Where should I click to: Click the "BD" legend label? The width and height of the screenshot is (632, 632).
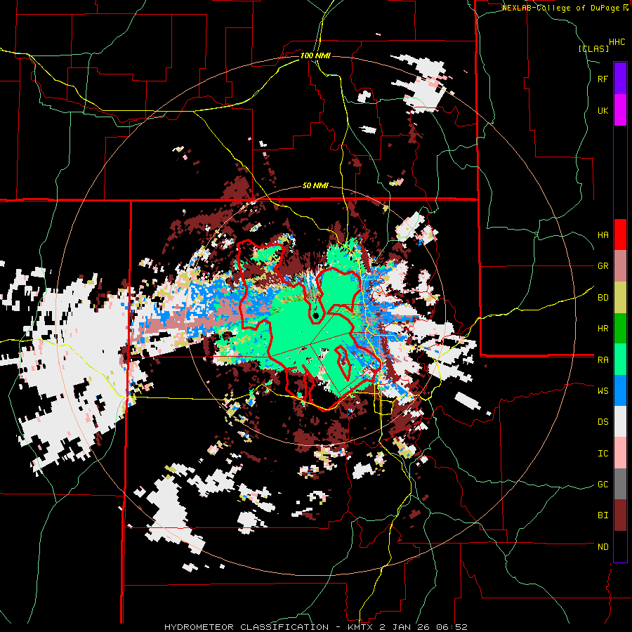(x=603, y=298)
